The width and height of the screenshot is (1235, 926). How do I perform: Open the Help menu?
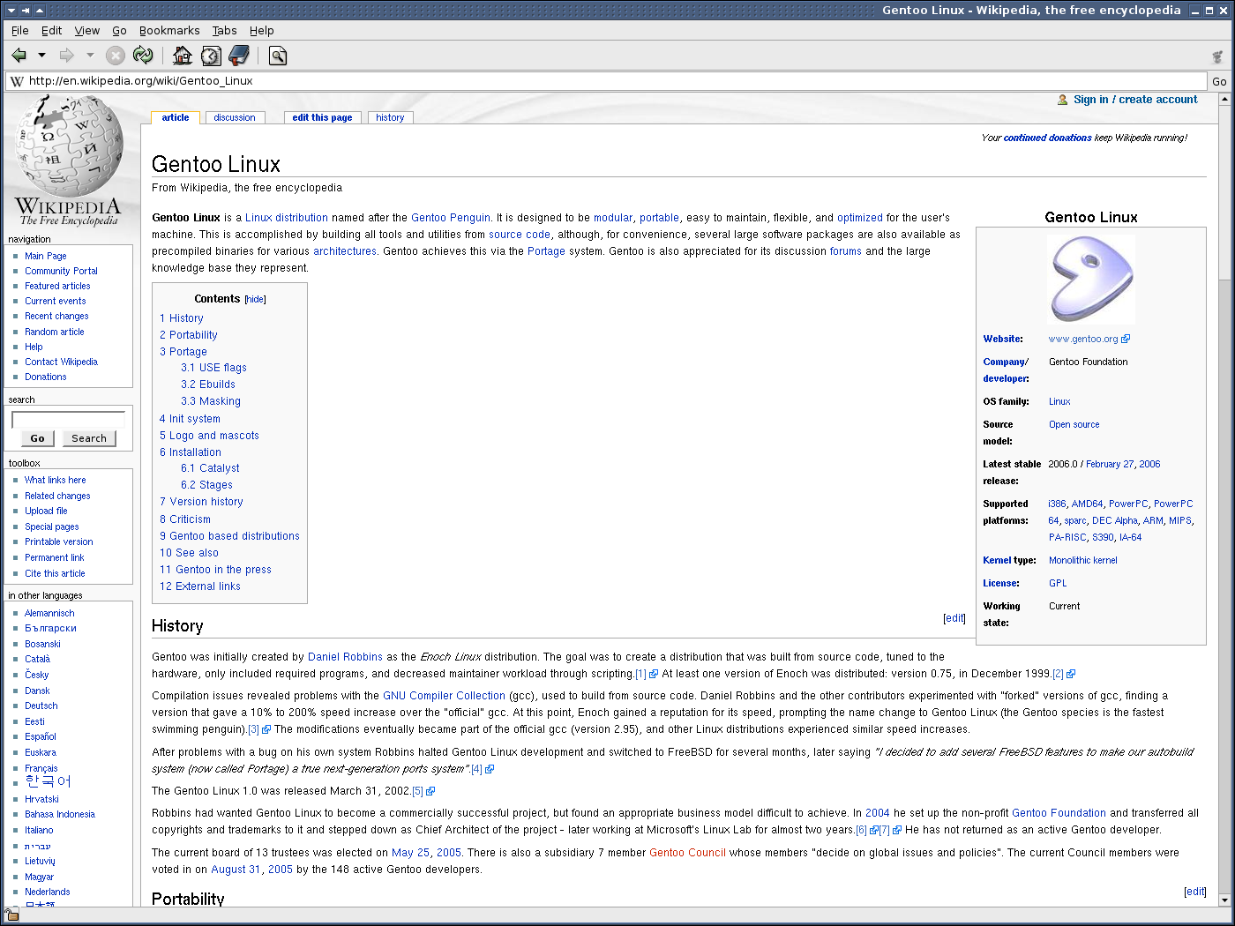[261, 30]
